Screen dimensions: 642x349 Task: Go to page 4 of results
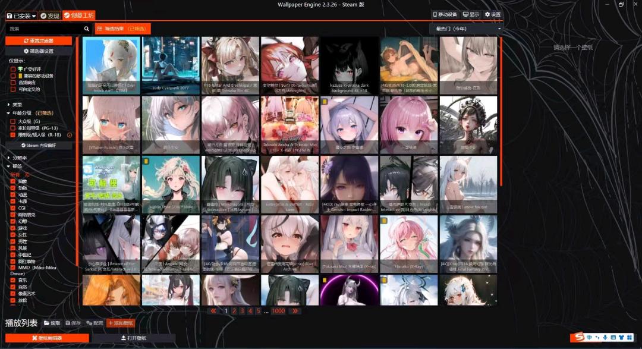(250, 312)
